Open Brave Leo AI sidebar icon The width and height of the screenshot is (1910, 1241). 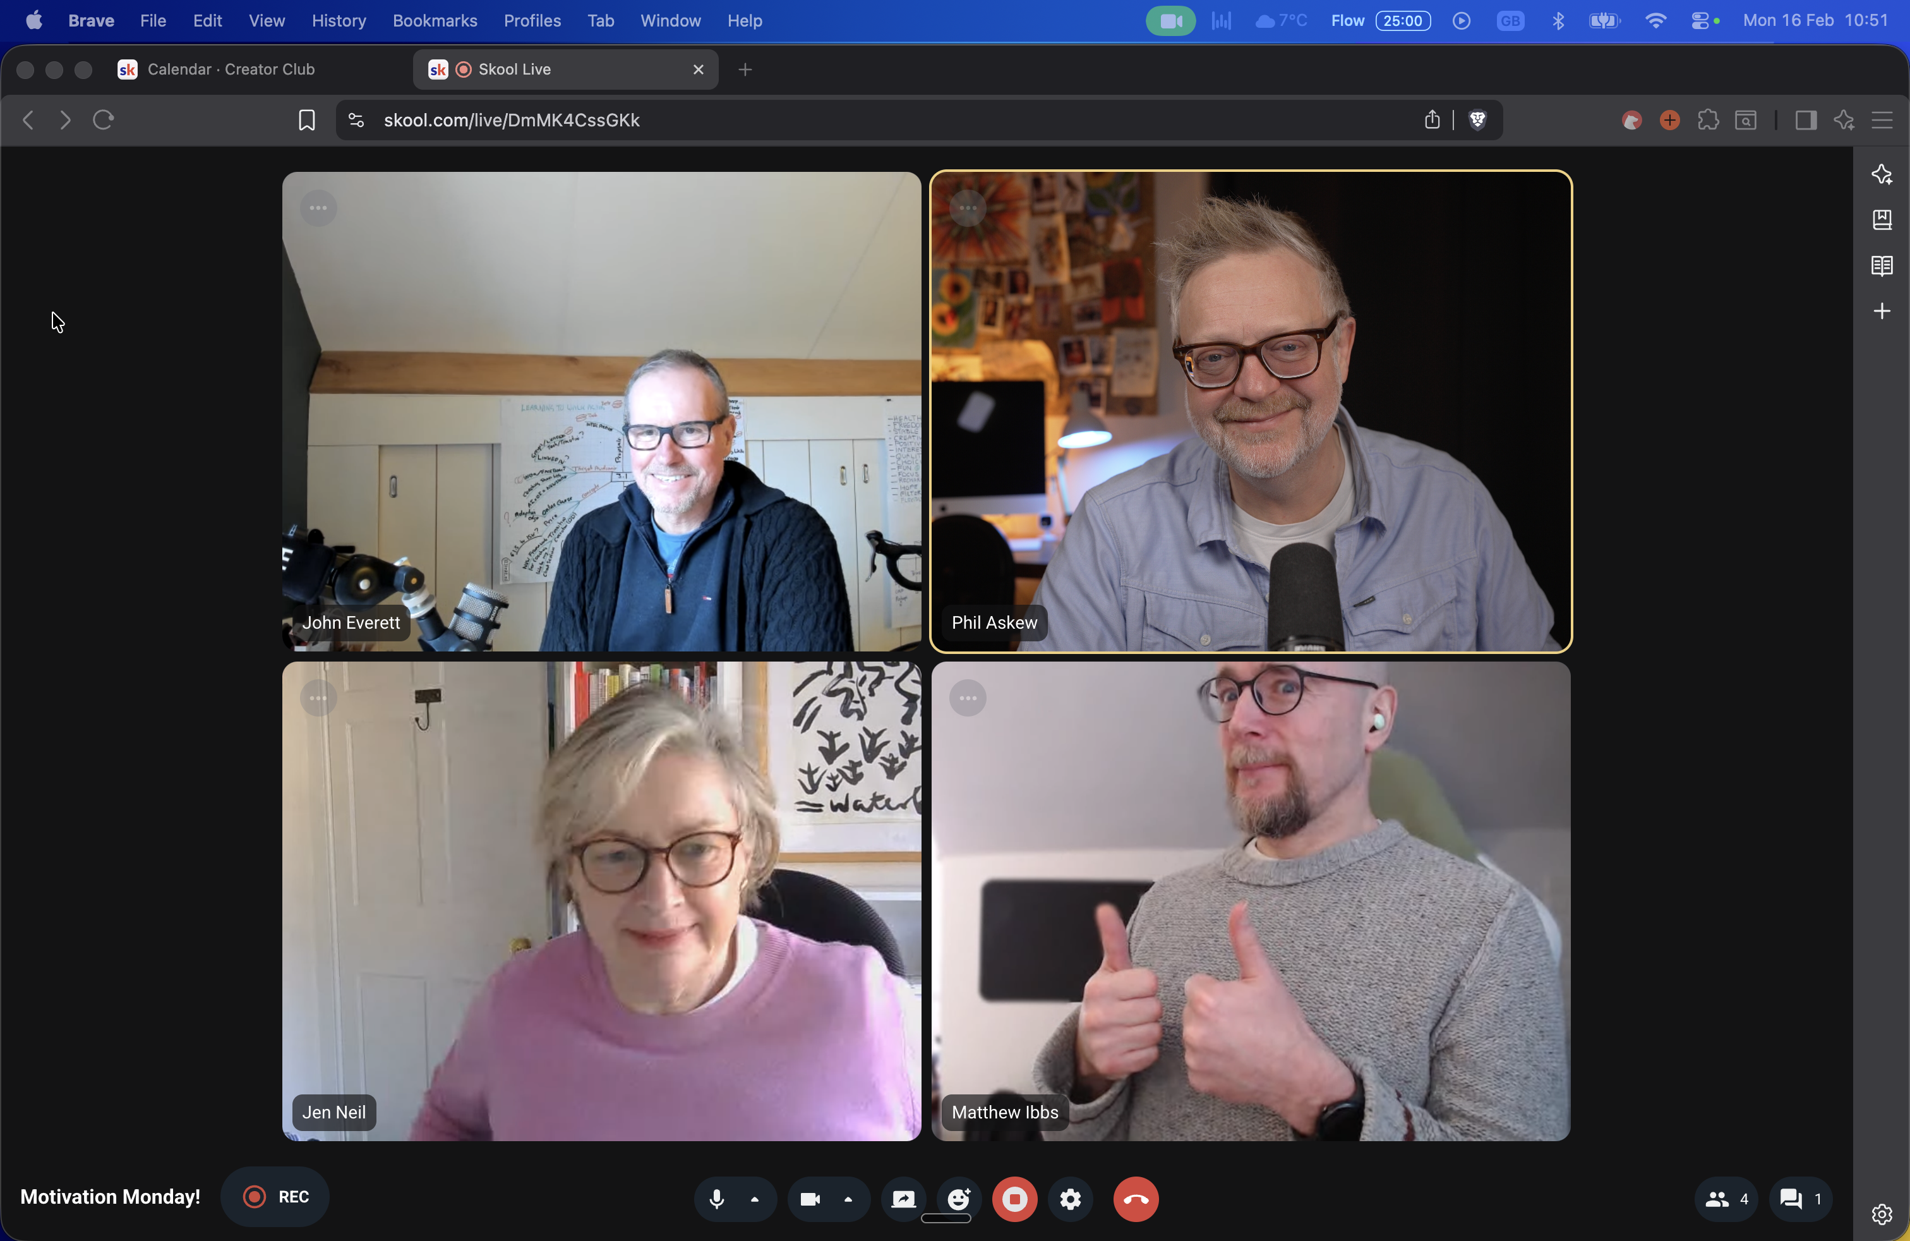pyautogui.click(x=1882, y=174)
